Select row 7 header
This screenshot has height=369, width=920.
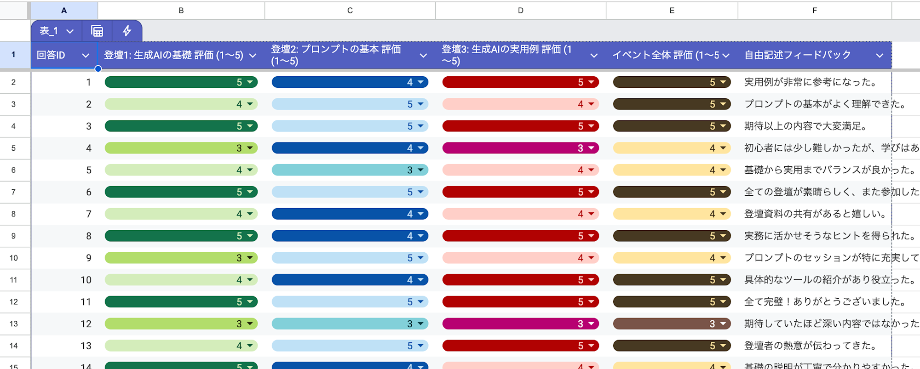click(x=14, y=192)
